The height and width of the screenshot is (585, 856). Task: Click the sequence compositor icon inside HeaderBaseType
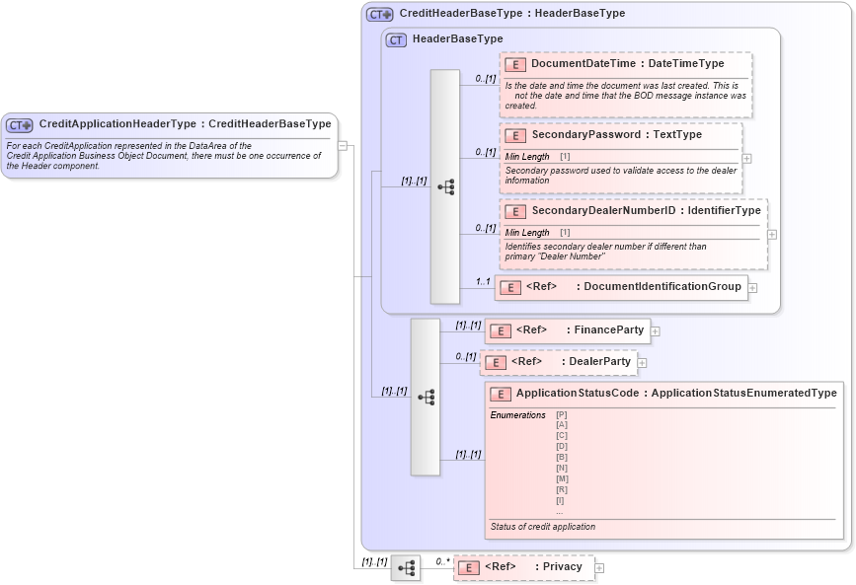[446, 186]
